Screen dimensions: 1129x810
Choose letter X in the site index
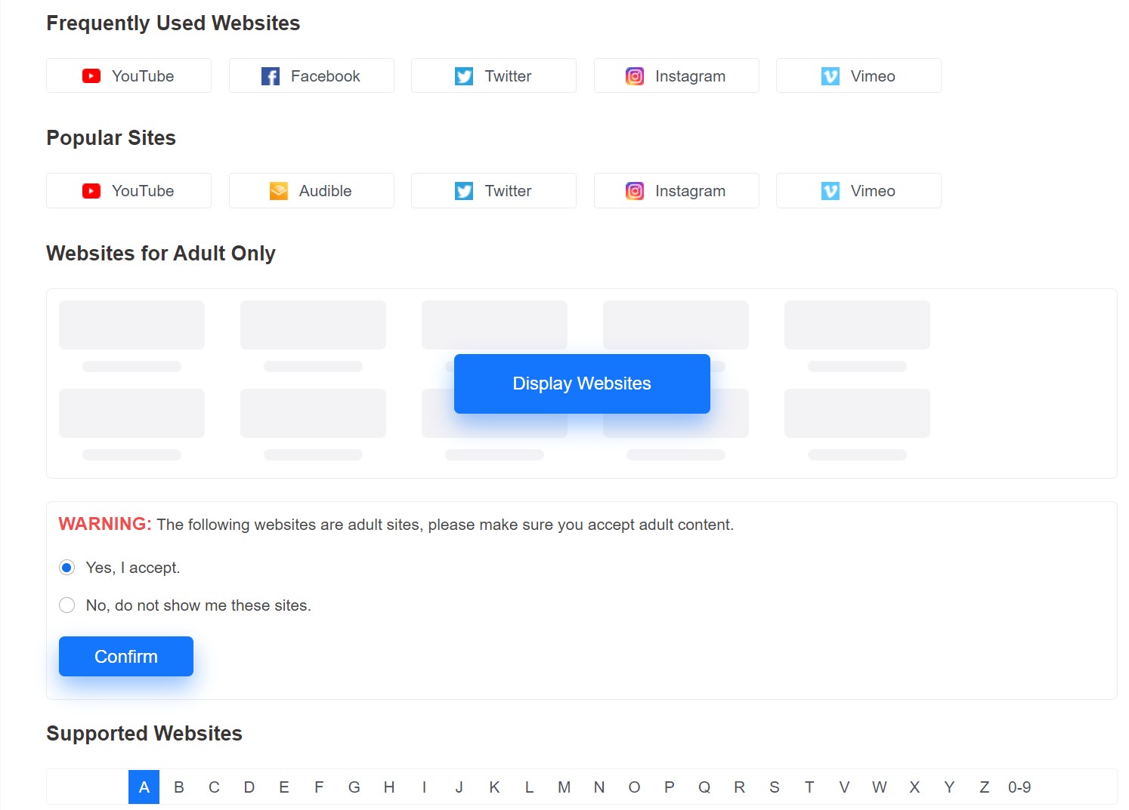tap(914, 787)
